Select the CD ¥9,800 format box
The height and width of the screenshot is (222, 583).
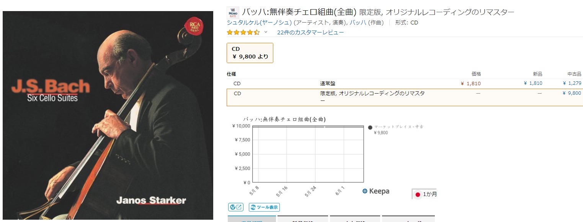coord(250,53)
